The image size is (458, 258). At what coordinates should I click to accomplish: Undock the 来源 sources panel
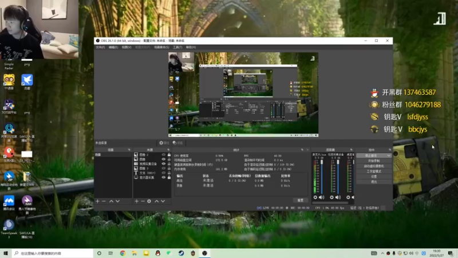pos(168,150)
